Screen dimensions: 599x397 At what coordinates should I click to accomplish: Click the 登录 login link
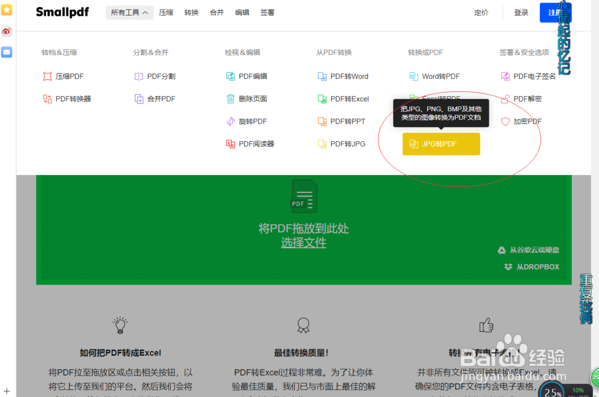pyautogui.click(x=521, y=13)
